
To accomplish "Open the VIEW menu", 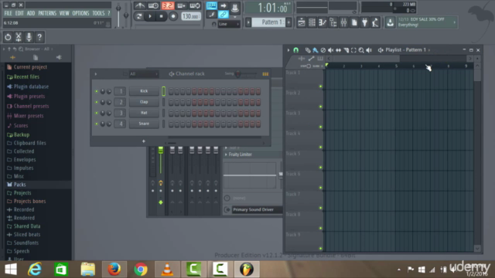I will coord(64,13).
